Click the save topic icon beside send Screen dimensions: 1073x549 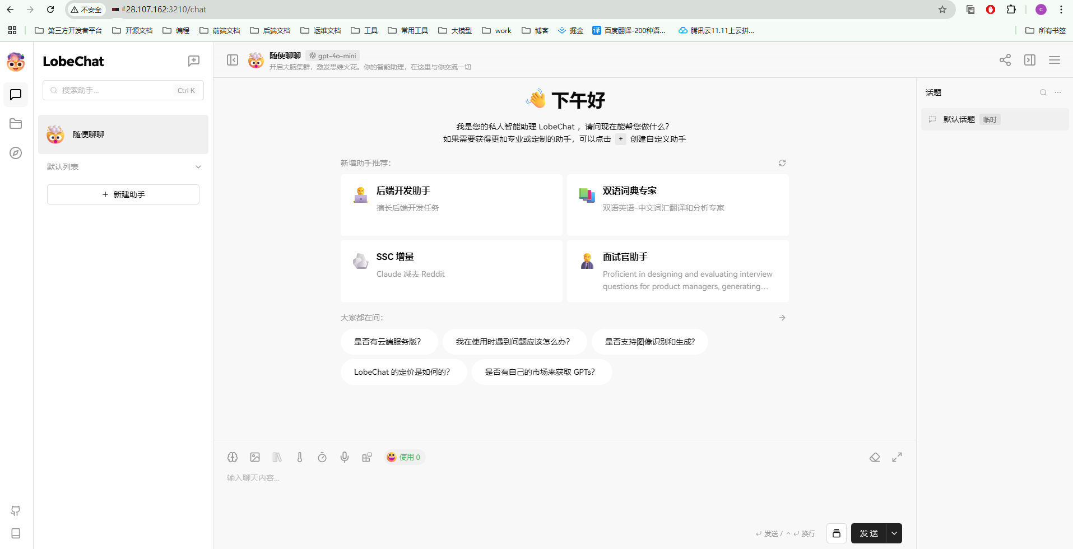(x=837, y=533)
